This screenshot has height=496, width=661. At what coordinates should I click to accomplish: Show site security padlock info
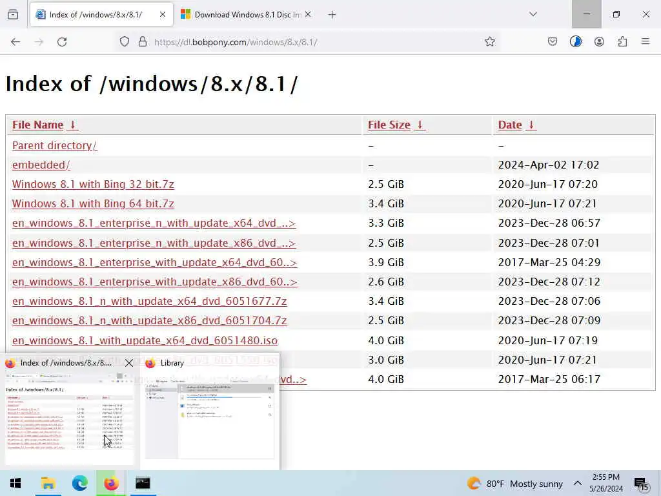point(143,42)
